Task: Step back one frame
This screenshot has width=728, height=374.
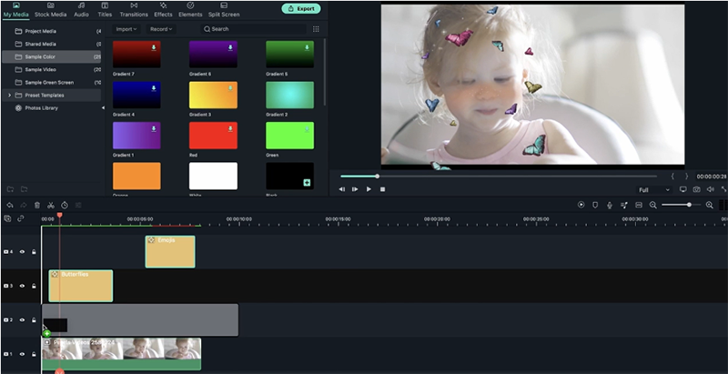Action: (342, 189)
